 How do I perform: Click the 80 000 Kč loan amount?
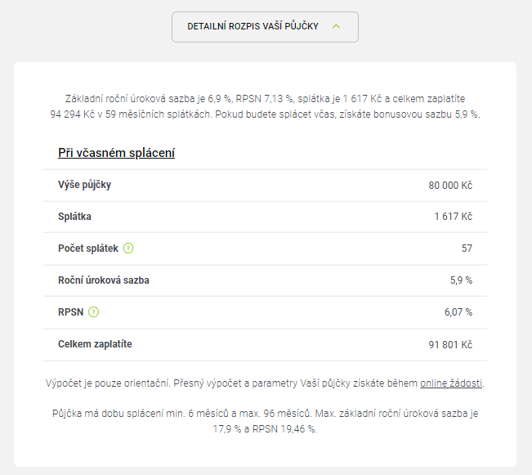click(450, 186)
